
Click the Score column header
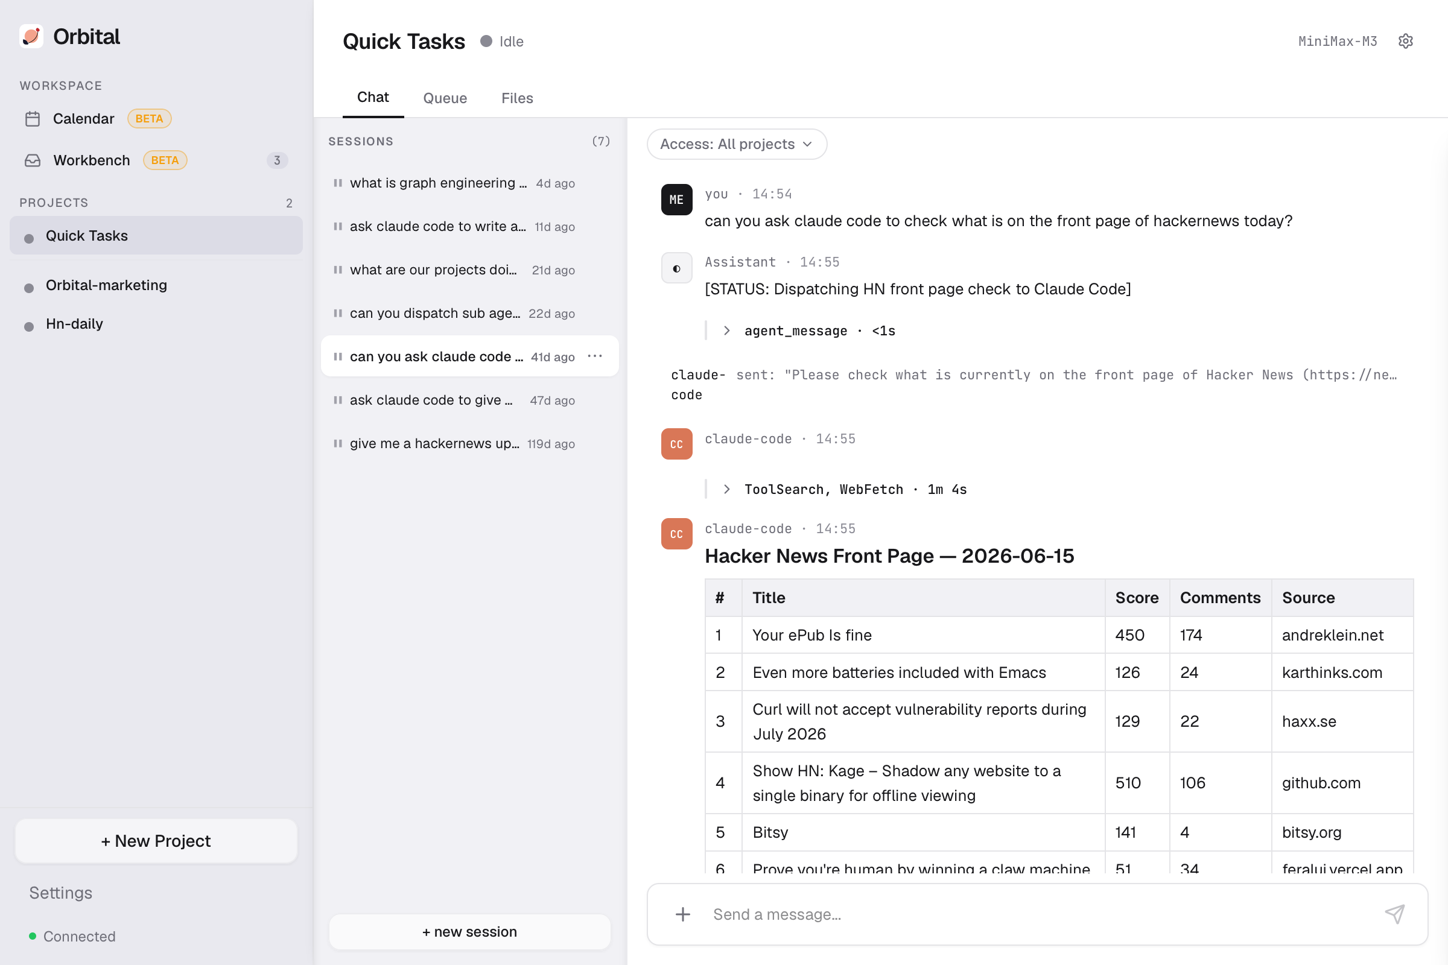pos(1137,598)
